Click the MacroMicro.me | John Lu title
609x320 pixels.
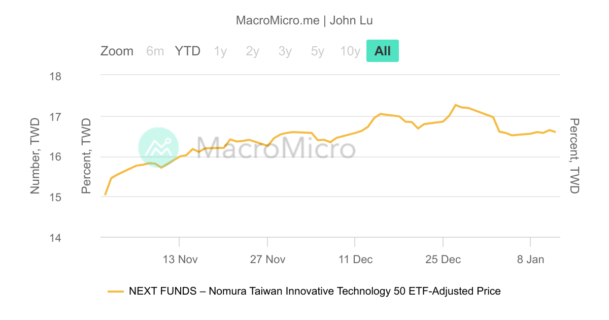[304, 20]
